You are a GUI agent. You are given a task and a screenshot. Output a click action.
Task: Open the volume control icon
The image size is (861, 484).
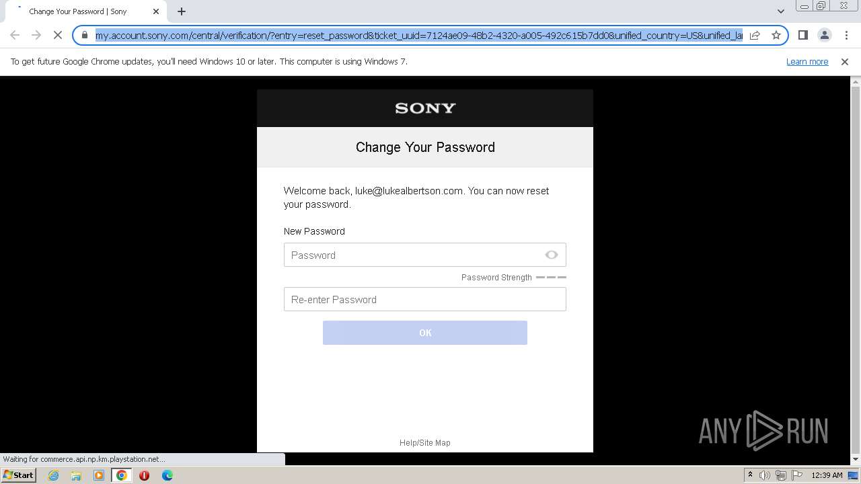765,475
